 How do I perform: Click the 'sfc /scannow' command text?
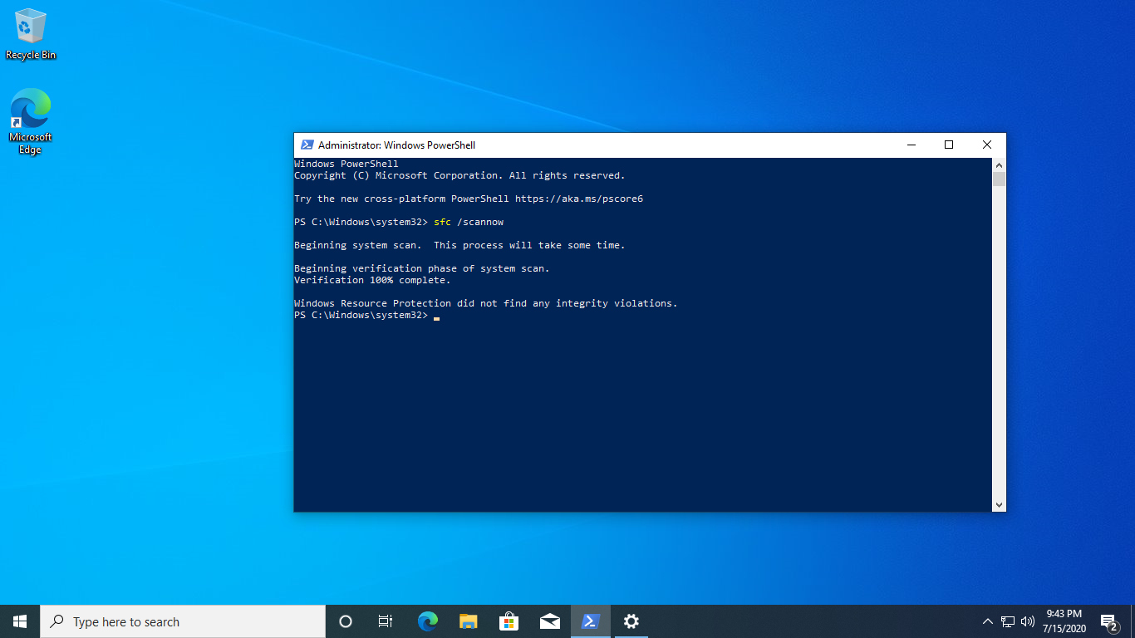coord(469,222)
